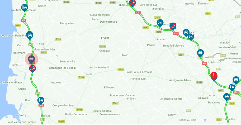
Task: Open the service area marker near Rue
Action: coord(41,101)
